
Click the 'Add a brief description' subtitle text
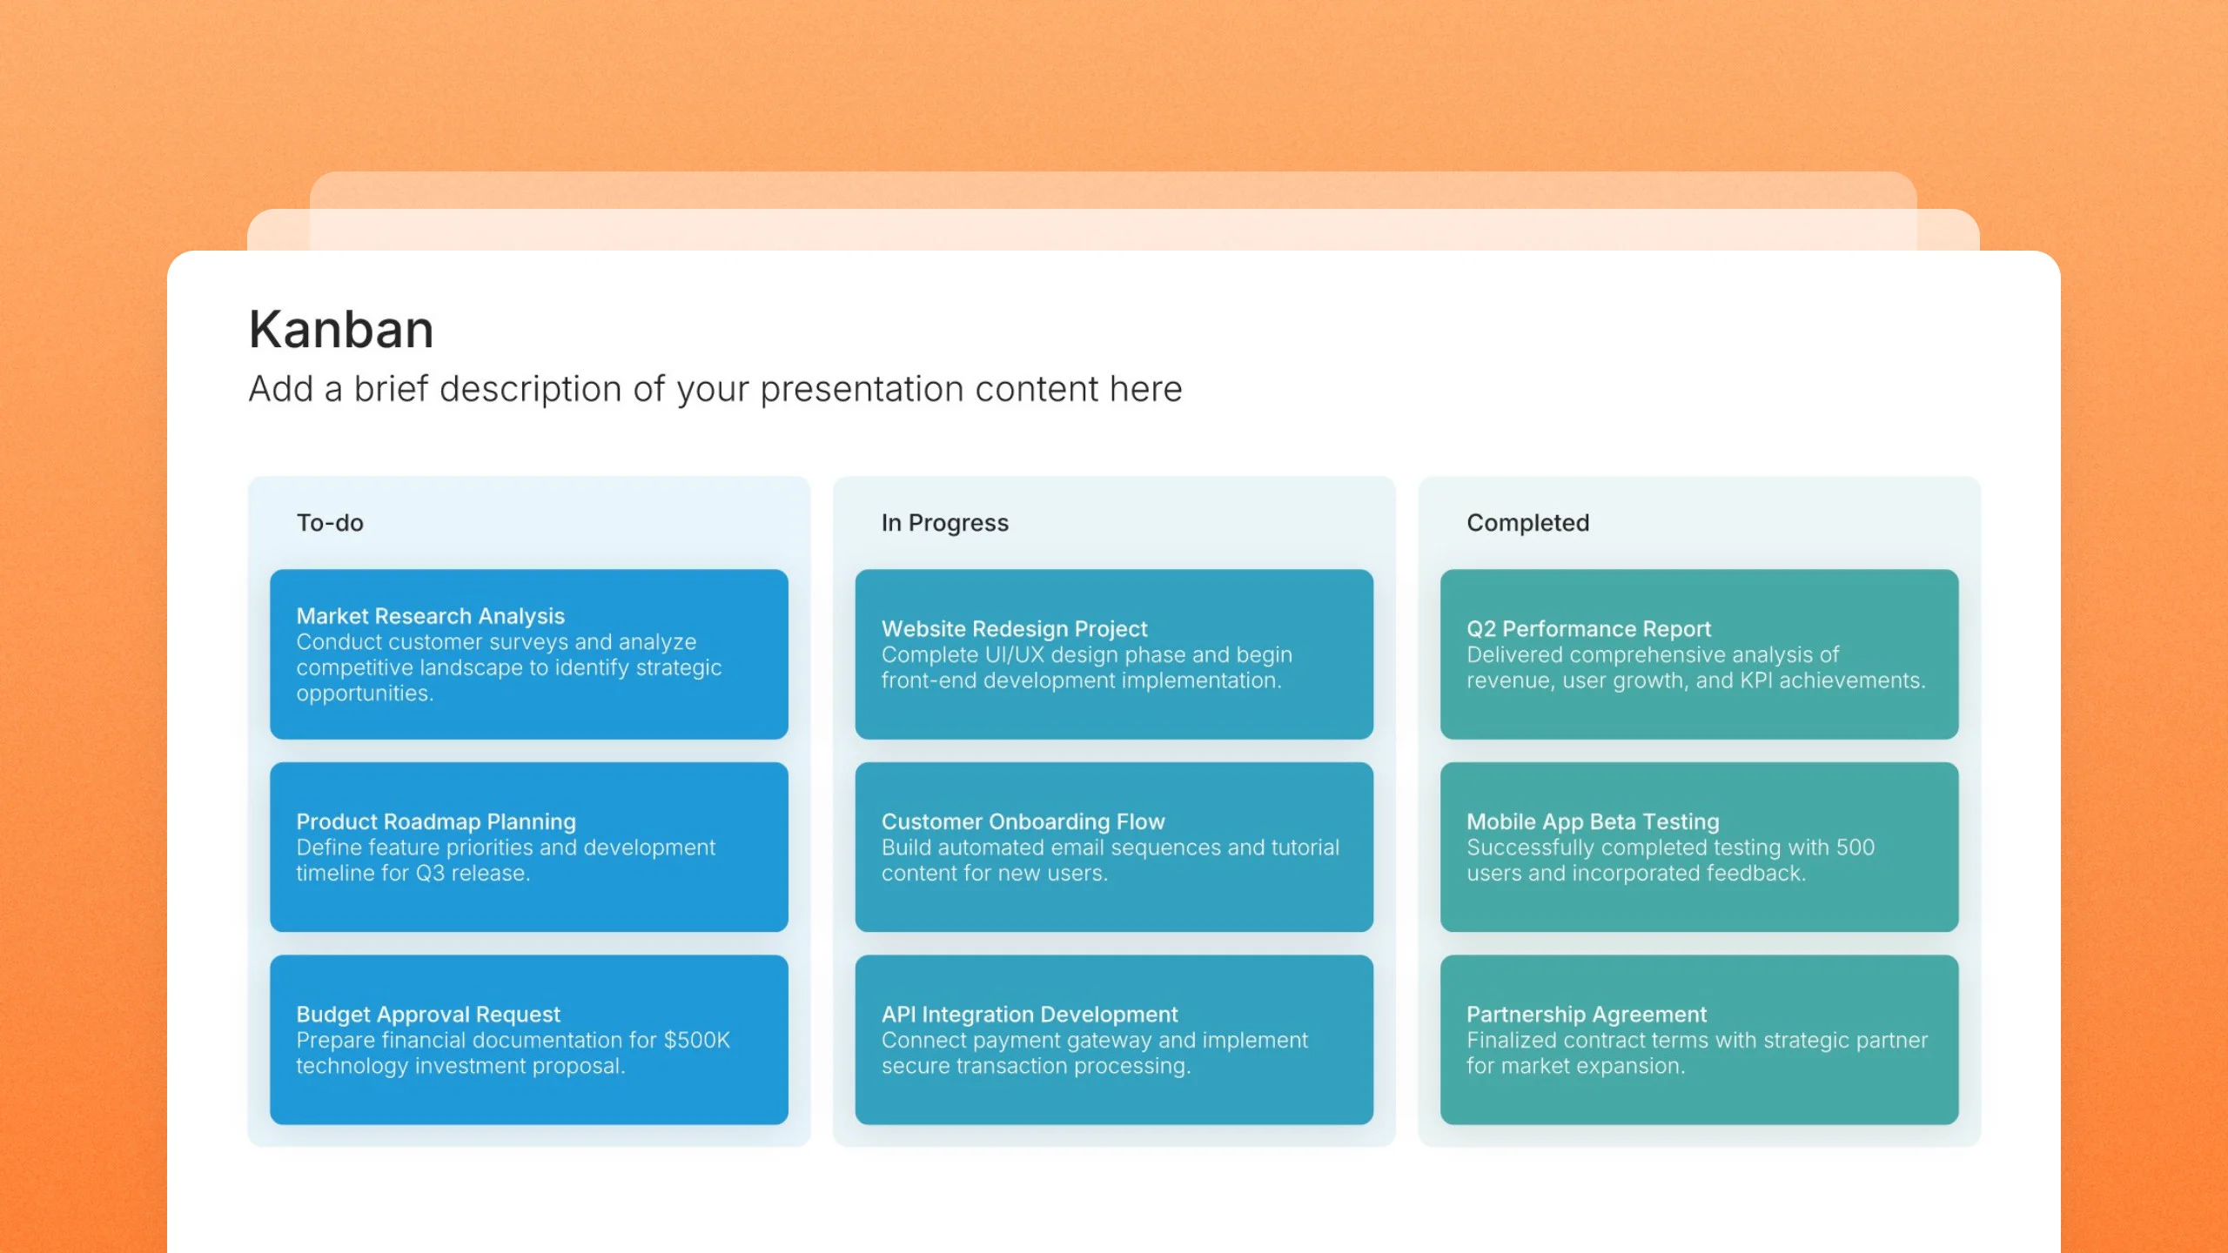coord(715,389)
